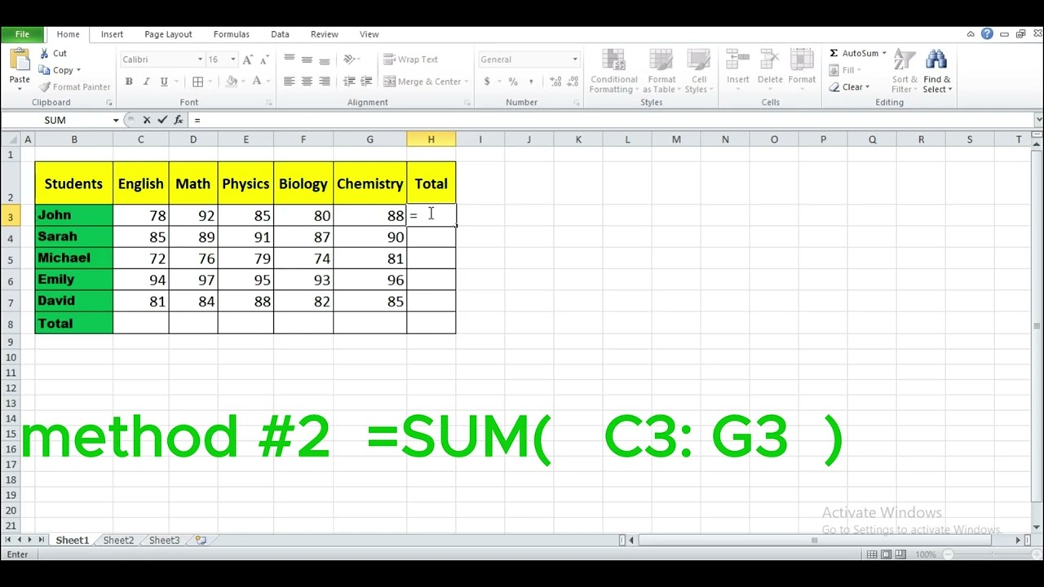Toggle Italic formatting
Image resolution: width=1044 pixels, height=587 pixels.
146,82
